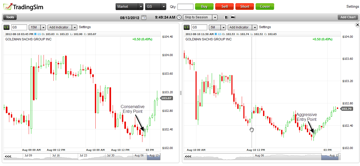
Task: Click the green Buy button
Action: point(204,7)
